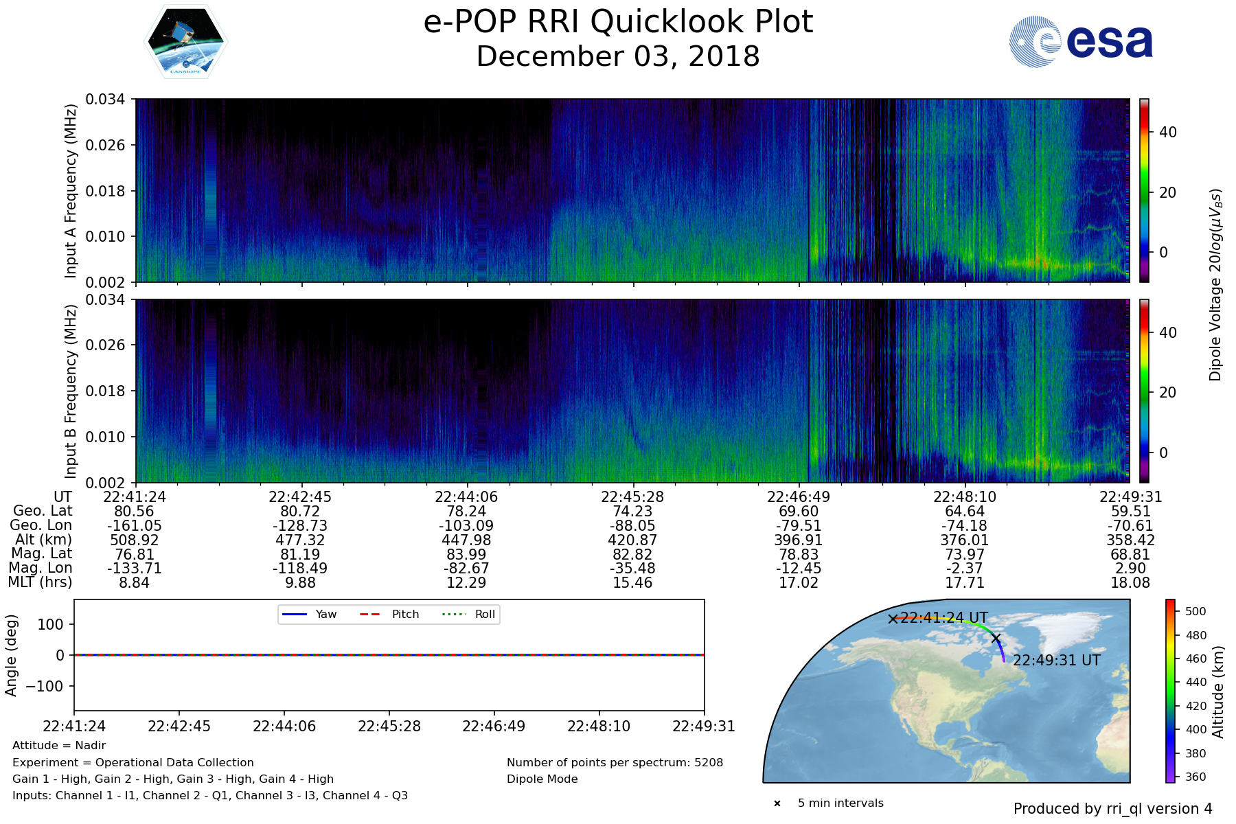Screen dimensions: 1236x824
Task: Click the Input A frequency spectrogram
Action: click(632, 190)
